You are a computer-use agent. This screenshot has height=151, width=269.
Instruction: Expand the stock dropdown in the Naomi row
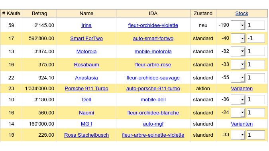coord(238,112)
